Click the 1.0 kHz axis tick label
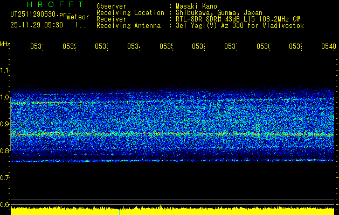339x215 pixels. tap(4, 97)
